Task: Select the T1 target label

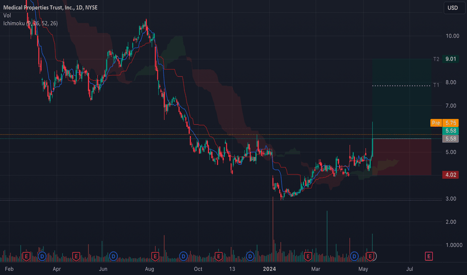Action: click(x=436, y=85)
